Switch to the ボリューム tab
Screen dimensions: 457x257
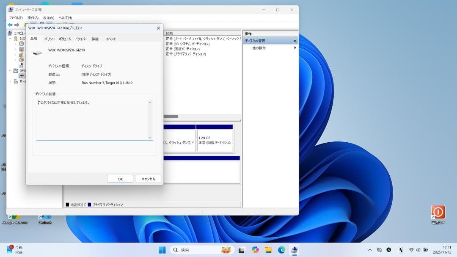click(64, 39)
